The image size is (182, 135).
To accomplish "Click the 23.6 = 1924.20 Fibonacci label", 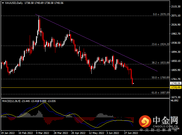I will click(x=161, y=44).
